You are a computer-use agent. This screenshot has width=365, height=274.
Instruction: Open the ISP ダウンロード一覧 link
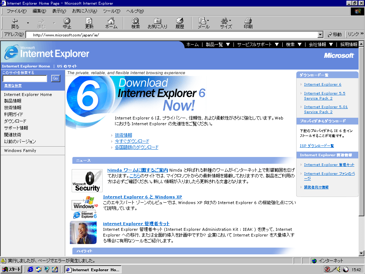(317, 146)
